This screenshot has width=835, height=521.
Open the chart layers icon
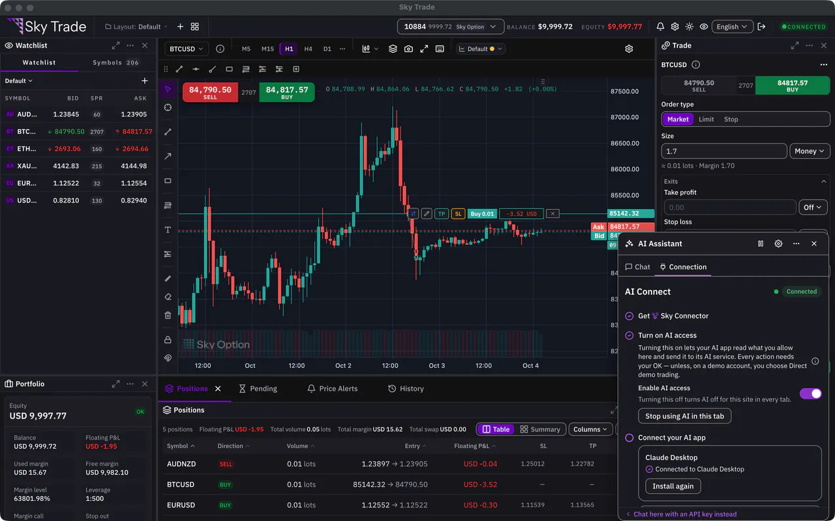pos(393,49)
